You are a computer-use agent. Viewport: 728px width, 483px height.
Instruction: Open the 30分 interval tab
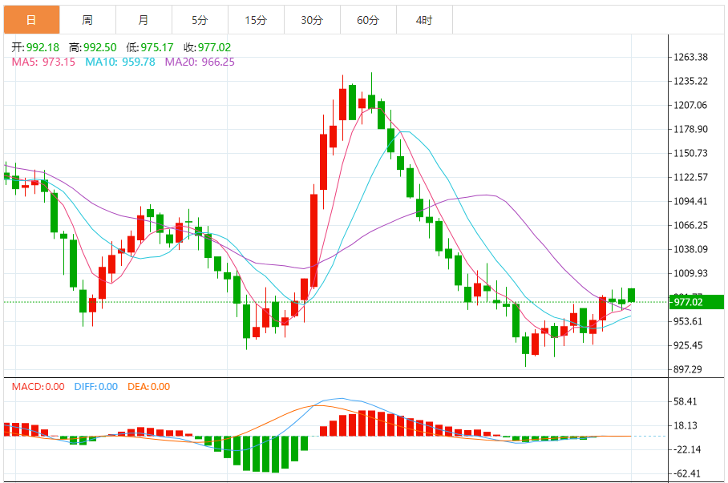313,20
